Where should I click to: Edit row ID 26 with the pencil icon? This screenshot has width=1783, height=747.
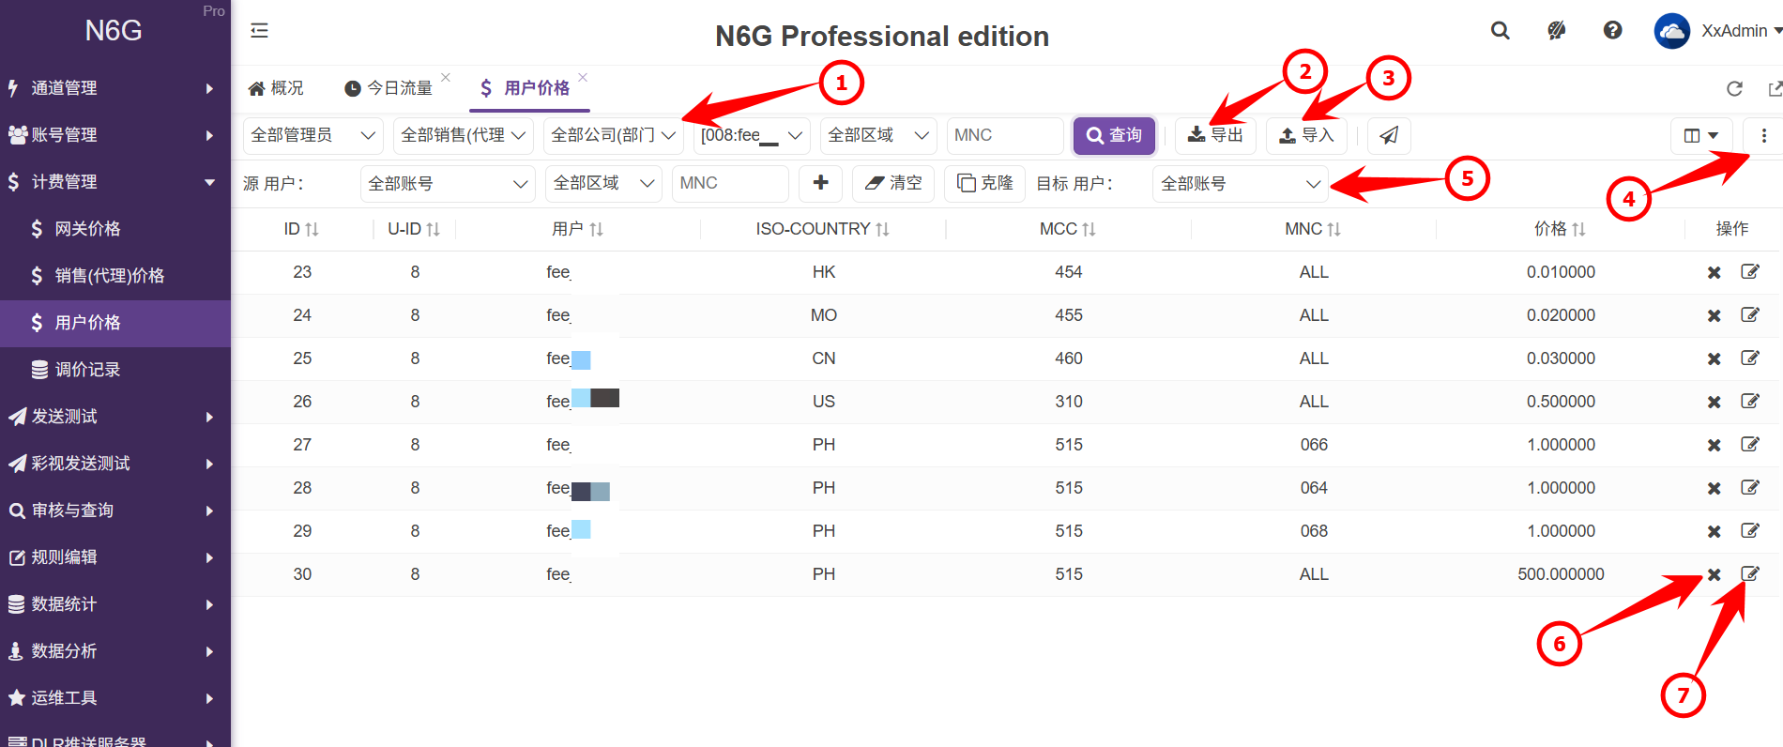tap(1750, 401)
